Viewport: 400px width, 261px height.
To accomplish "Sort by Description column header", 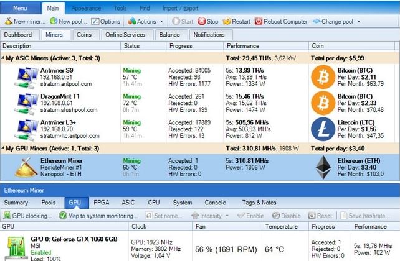I will click(60, 46).
